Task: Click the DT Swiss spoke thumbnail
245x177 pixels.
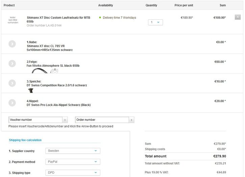Action: point(31,90)
